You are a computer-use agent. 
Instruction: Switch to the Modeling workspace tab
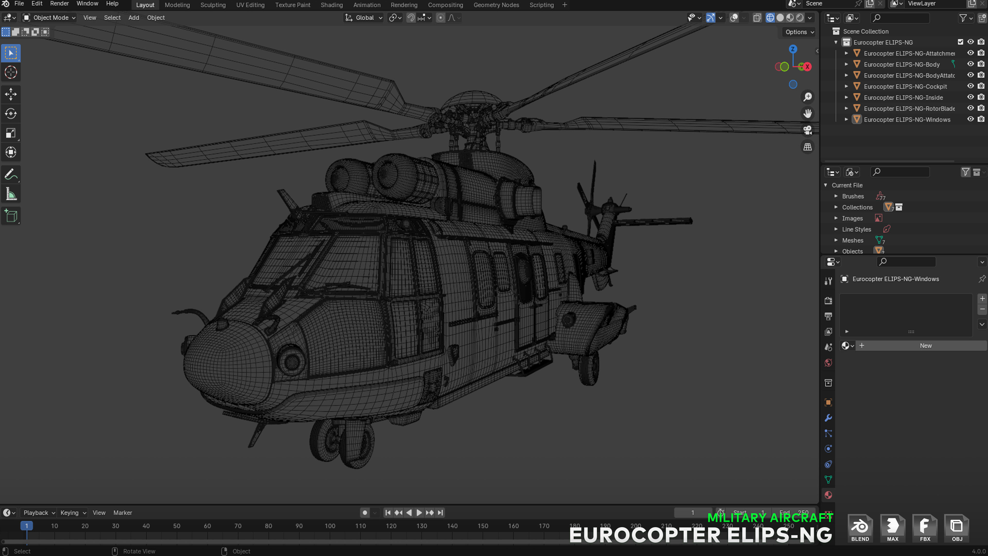(177, 5)
